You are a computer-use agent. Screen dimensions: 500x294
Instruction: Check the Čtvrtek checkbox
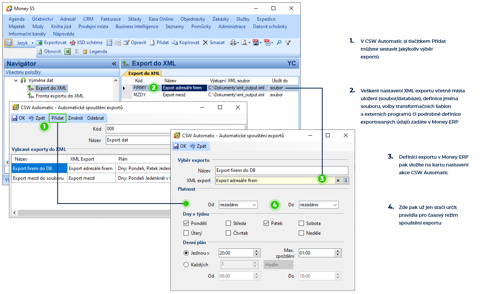pyautogui.click(x=228, y=233)
